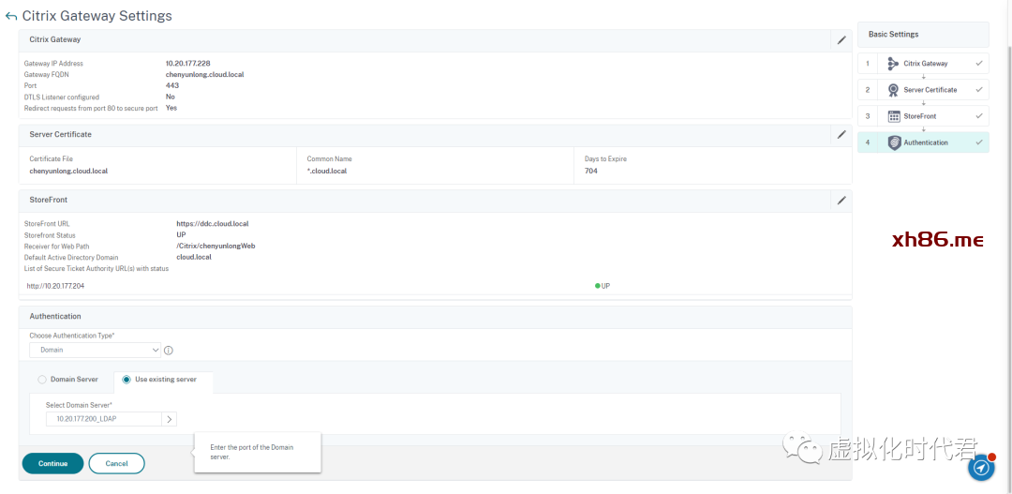Click the tooltip Enter the port of the Domain server
The image size is (1012, 494).
[x=258, y=452]
